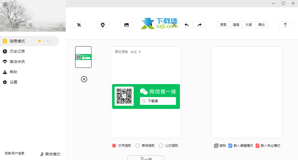This screenshot has height=160, width=298.
Task: Click the blue W Word icon
Action: (230, 146)
